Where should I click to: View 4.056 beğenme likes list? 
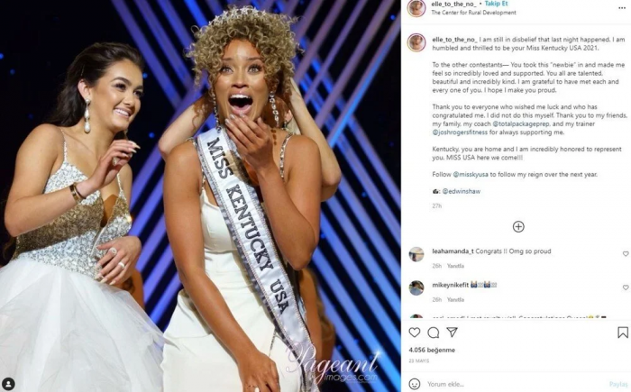coord(432,350)
